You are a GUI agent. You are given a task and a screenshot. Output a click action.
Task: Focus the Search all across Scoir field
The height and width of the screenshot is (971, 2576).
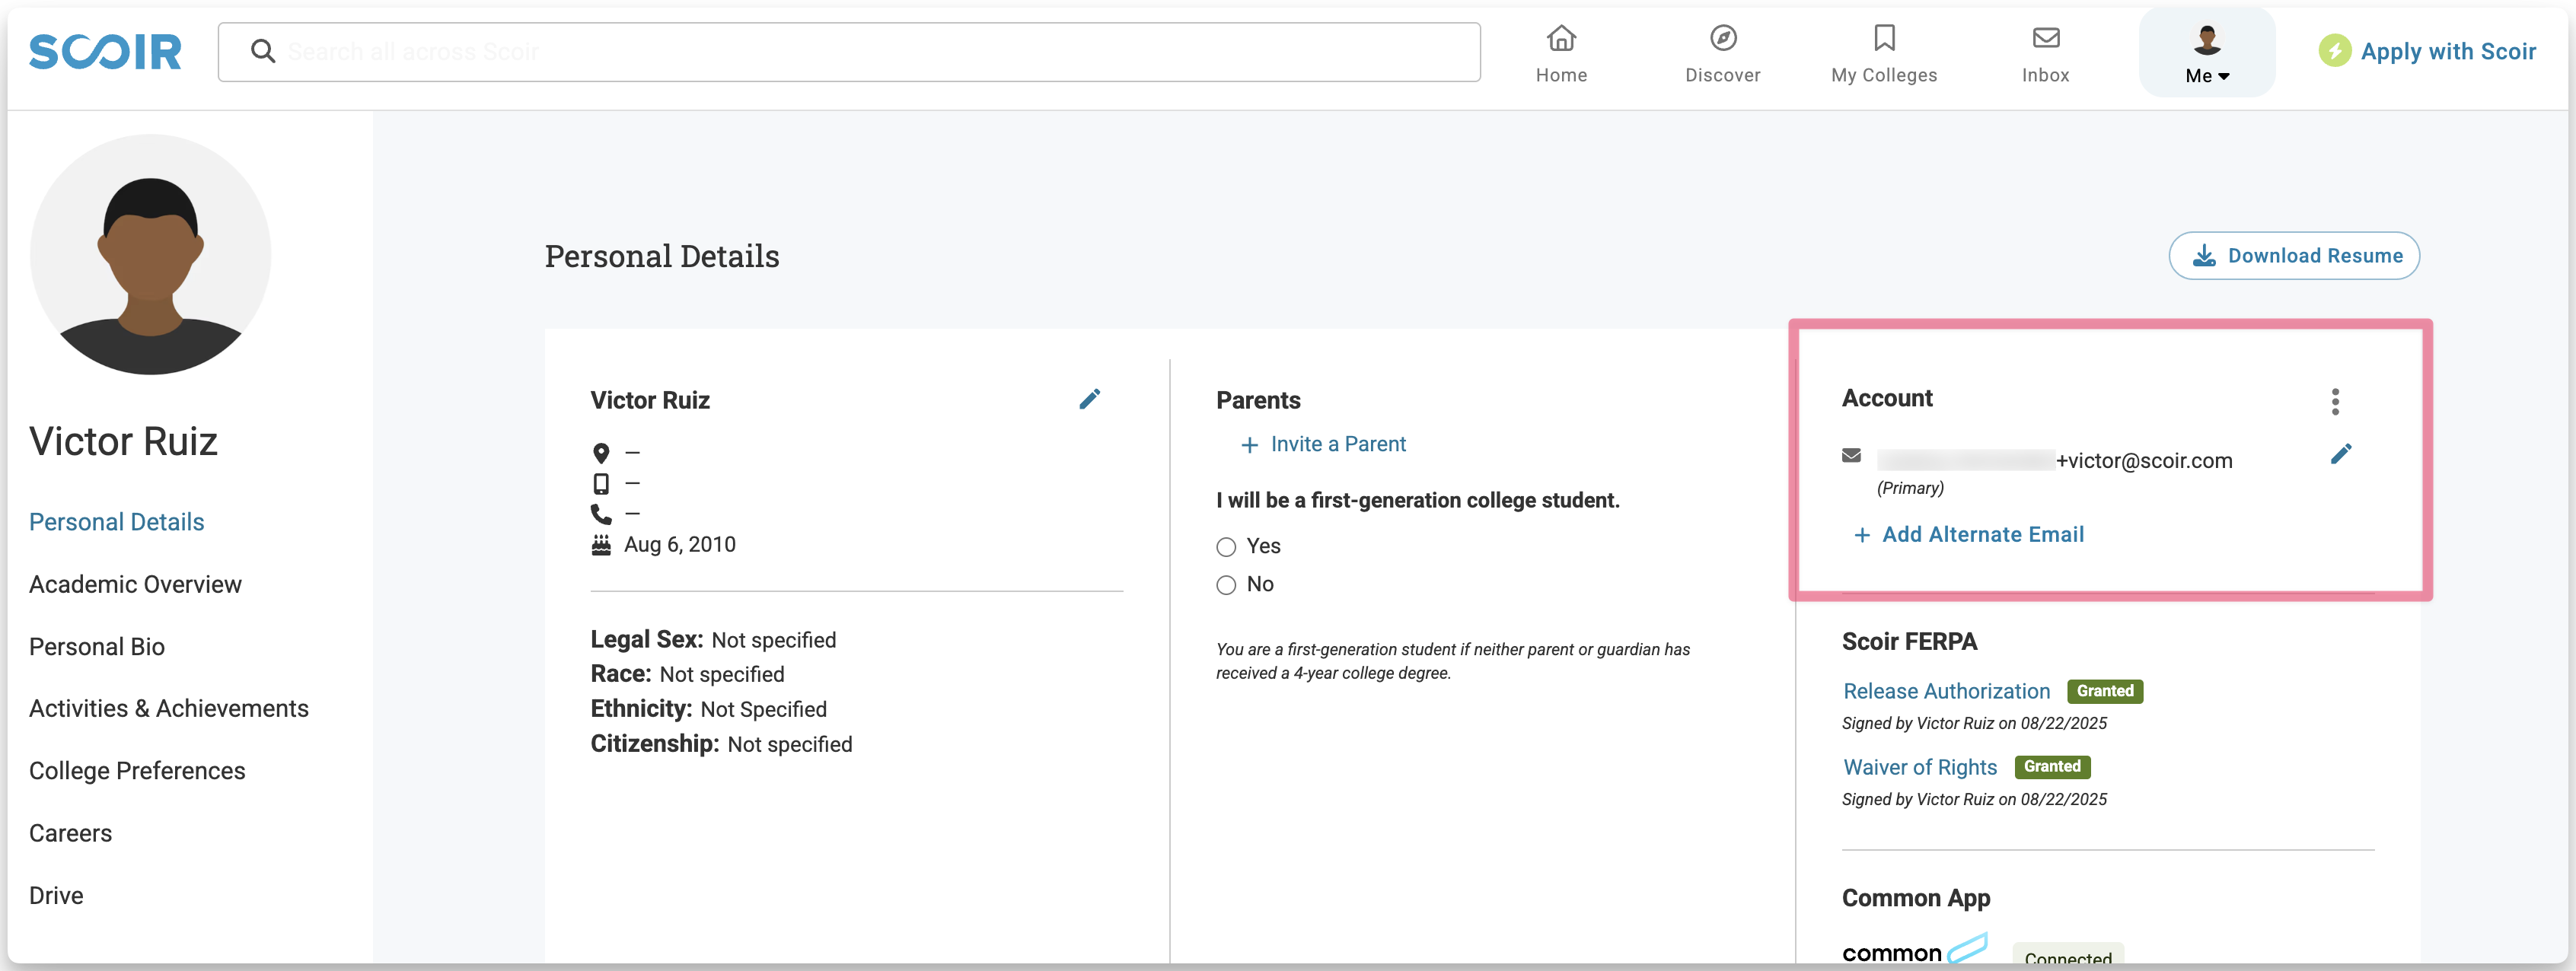click(x=850, y=52)
